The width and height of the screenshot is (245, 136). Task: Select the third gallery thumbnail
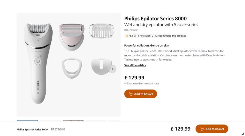(x=73, y=121)
